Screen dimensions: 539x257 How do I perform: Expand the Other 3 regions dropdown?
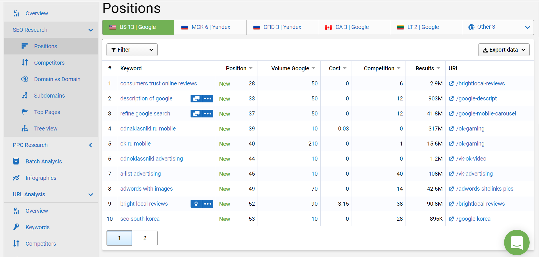pos(527,28)
